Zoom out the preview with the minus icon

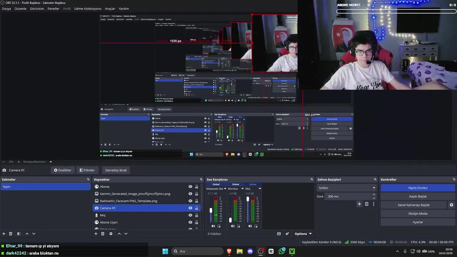tap(4, 162)
